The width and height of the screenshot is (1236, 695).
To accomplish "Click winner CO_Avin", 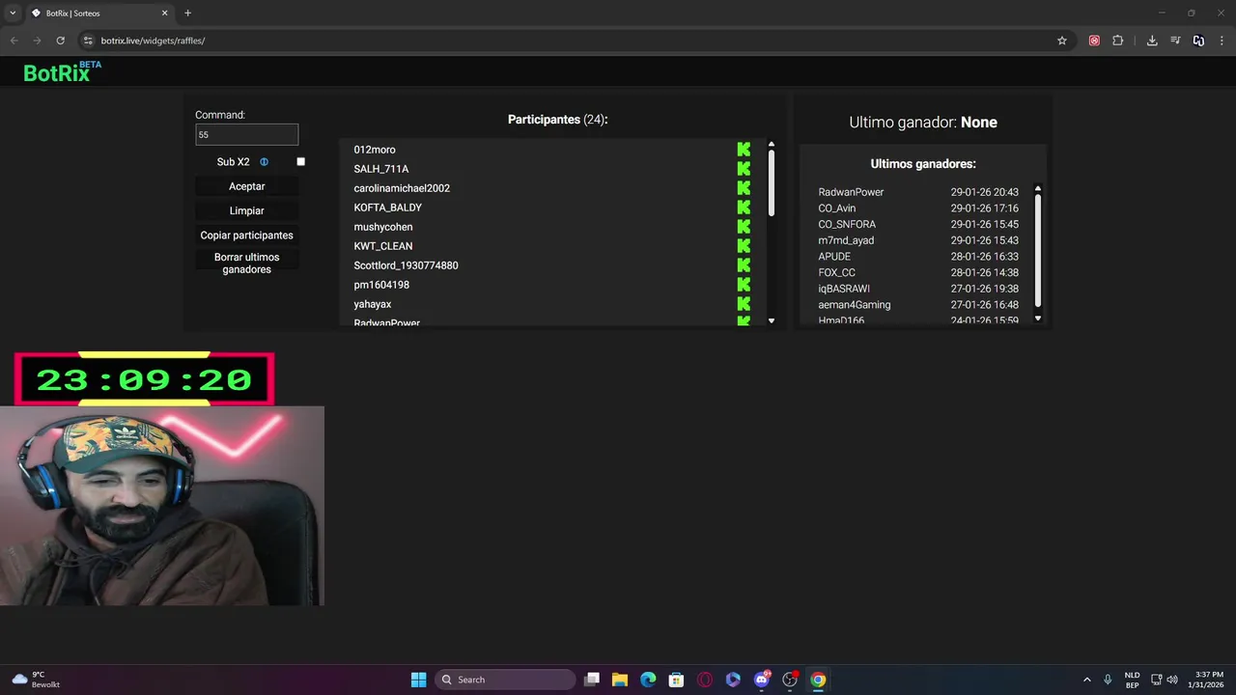I will point(837,208).
